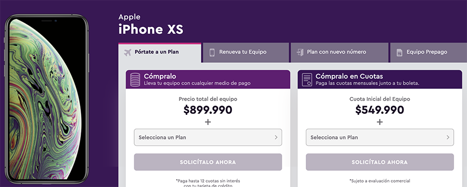Click Solicítalo Ahora under Cómpralo en Cuotas
The height and width of the screenshot is (187, 467).
[379, 162]
